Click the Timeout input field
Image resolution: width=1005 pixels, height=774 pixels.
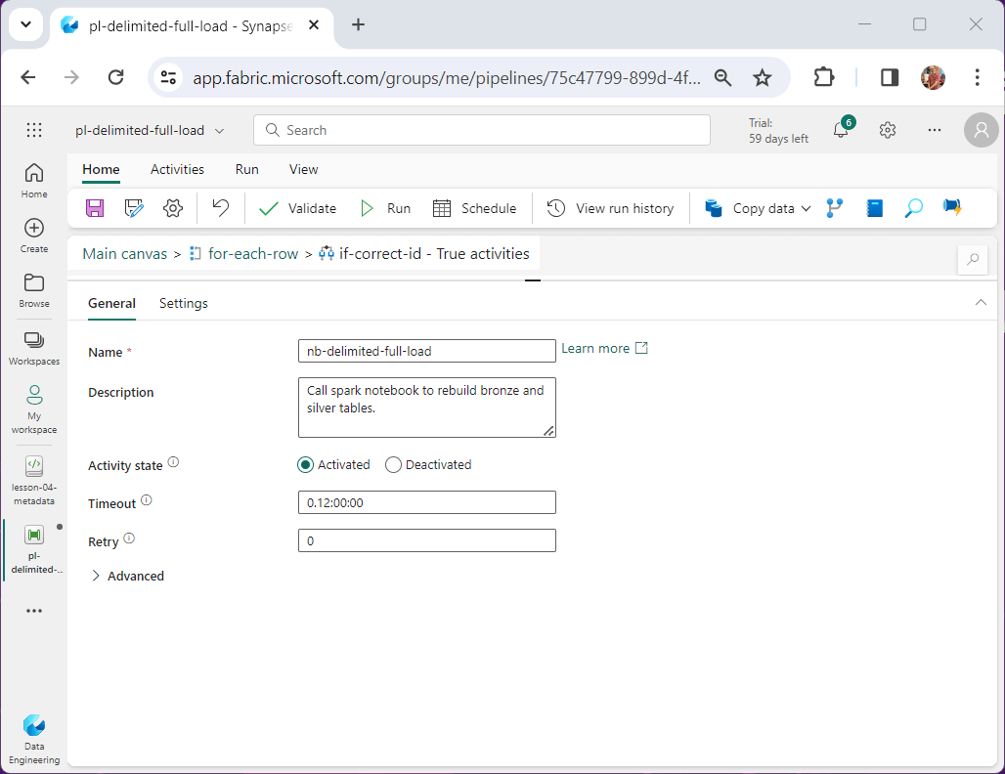(427, 502)
